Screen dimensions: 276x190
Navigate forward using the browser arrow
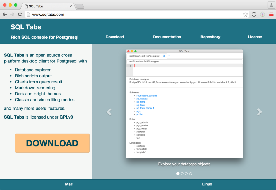point(12,14)
